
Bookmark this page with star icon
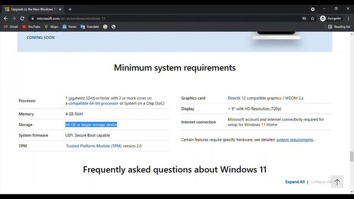point(313,18)
